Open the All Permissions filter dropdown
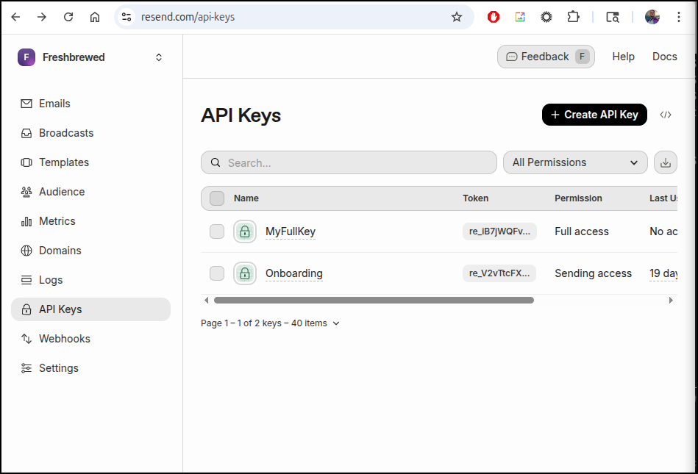This screenshot has height=474, width=698. point(575,162)
